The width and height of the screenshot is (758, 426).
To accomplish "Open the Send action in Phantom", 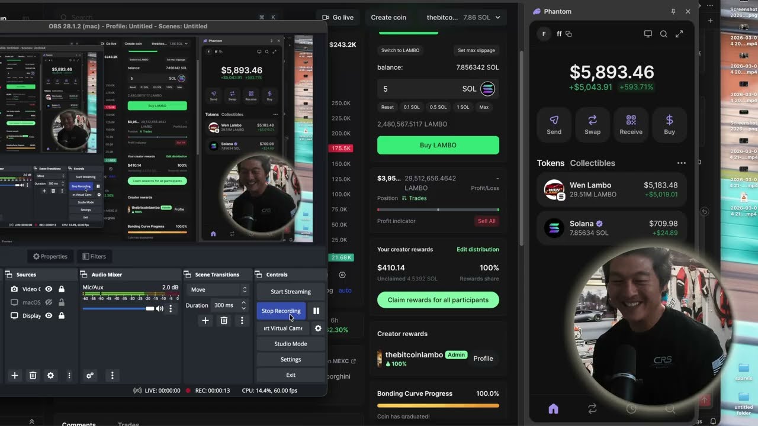I will (x=554, y=125).
